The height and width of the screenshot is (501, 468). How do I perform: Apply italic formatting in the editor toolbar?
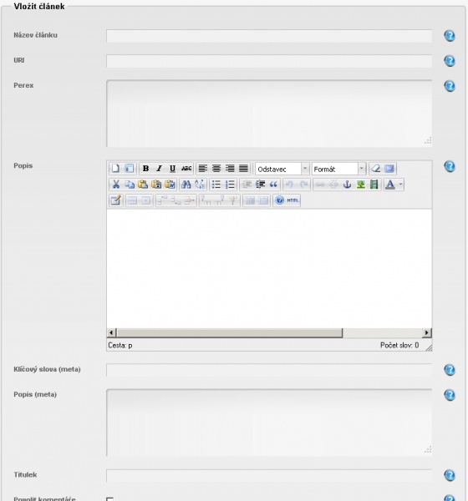click(159, 169)
